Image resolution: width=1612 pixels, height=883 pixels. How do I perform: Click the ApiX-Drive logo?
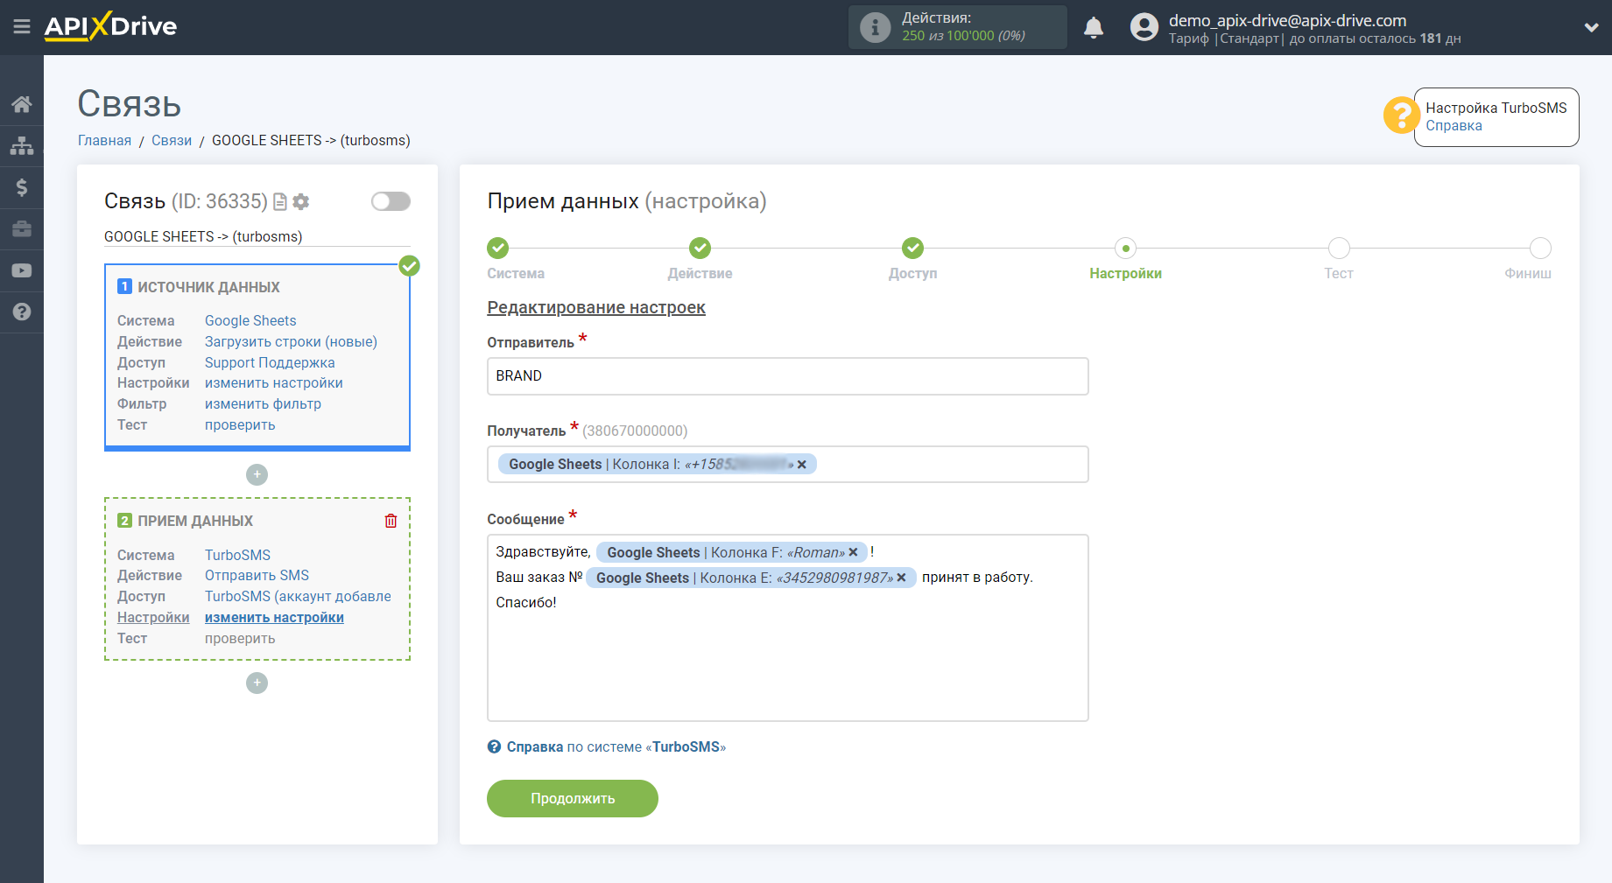[x=110, y=26]
